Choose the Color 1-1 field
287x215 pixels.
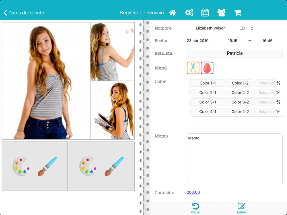(208, 83)
